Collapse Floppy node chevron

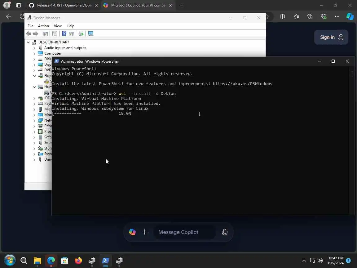[34, 76]
